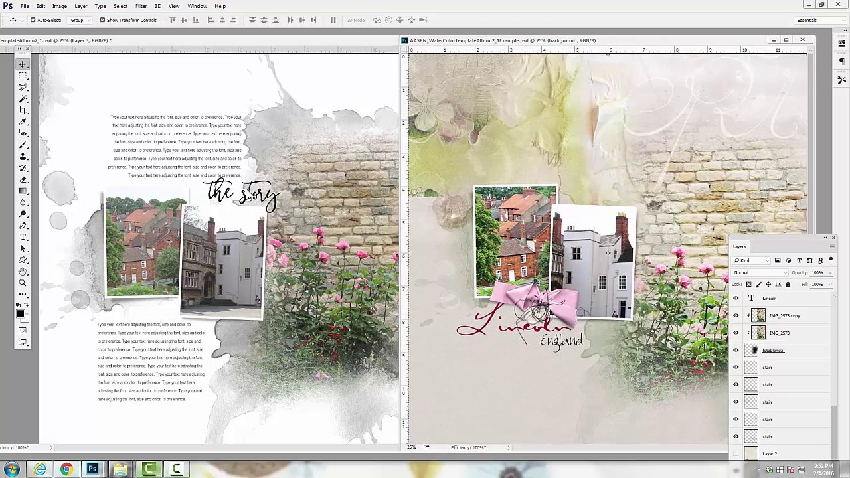Select the Horizontal Type tool

click(23, 237)
